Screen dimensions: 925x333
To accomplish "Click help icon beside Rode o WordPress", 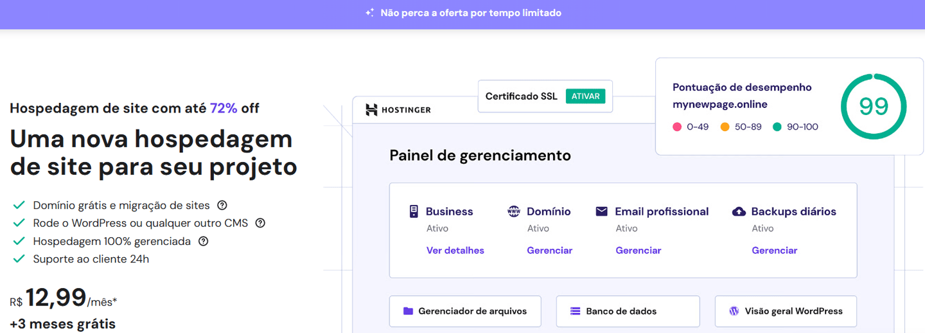I will [x=260, y=223].
